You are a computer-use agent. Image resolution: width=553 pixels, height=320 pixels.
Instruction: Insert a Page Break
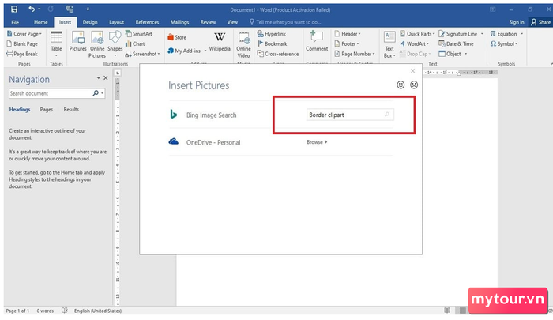[22, 54]
